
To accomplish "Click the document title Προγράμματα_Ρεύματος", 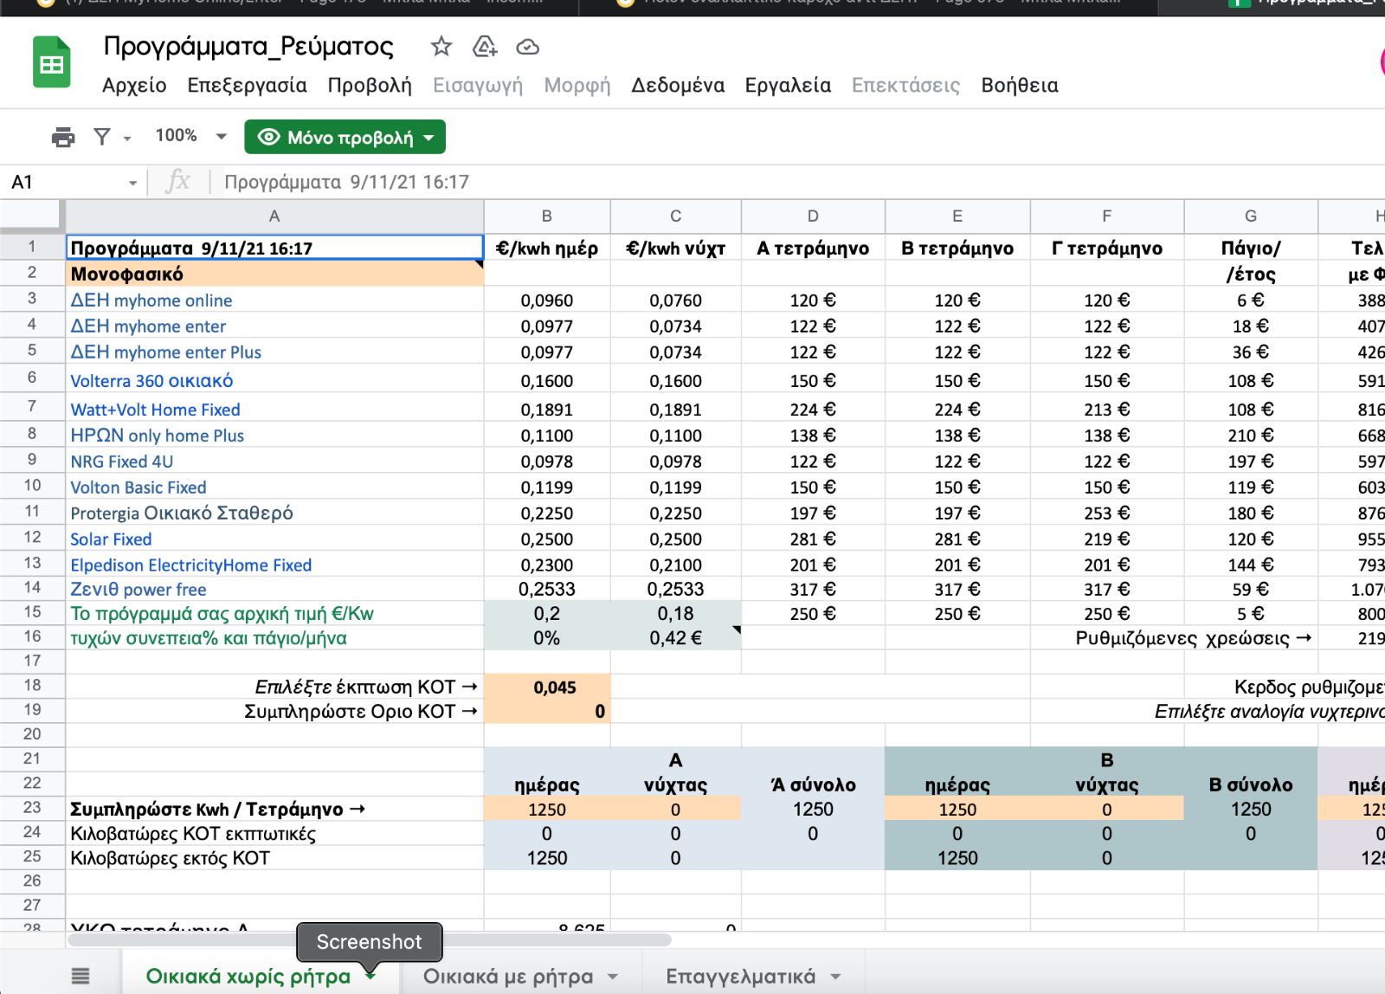I will pos(248,46).
